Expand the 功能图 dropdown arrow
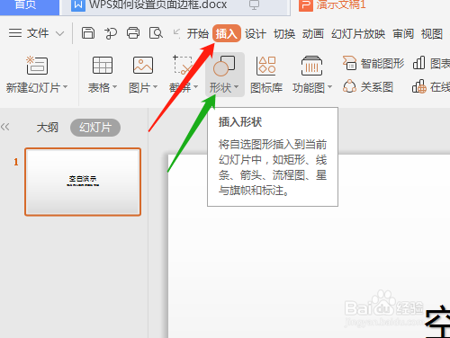This screenshot has width=450, height=338. (329, 87)
